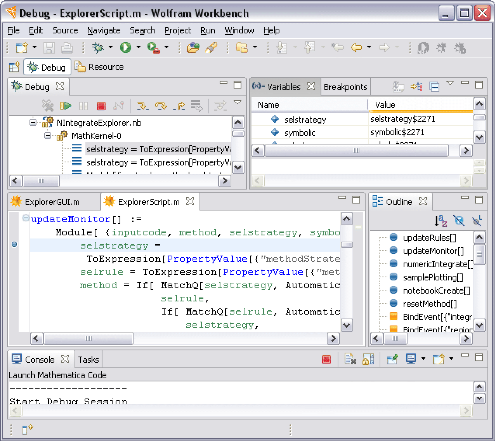Click the Drop to Frame icon
The width and height of the screenshot is (496, 442).
(197, 106)
